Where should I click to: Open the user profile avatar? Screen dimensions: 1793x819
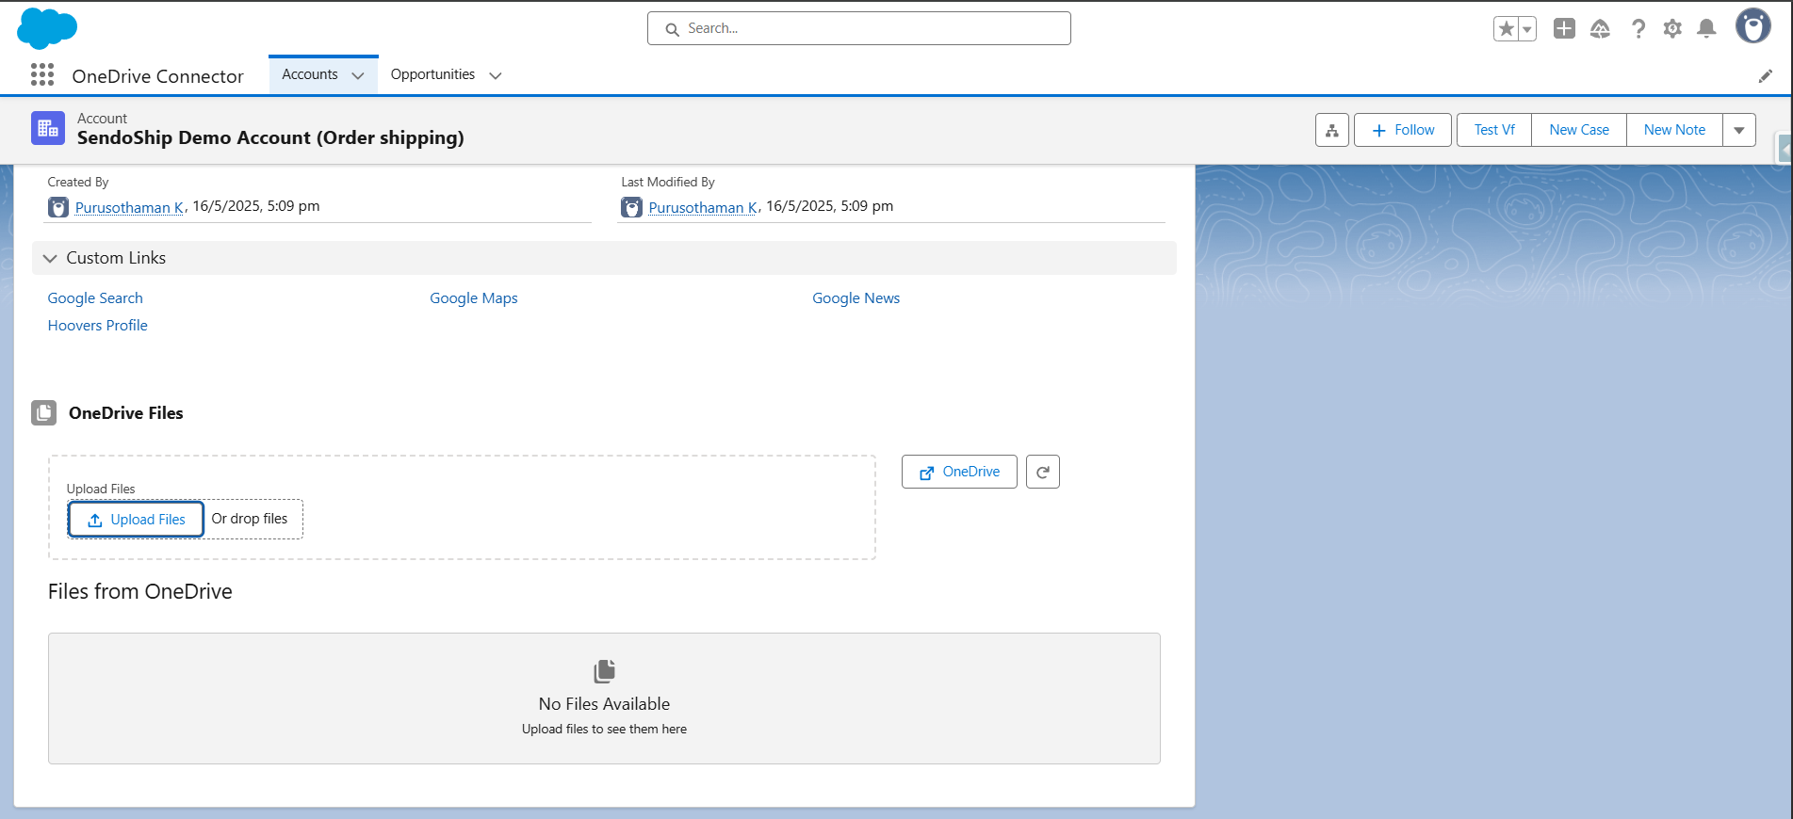(1753, 26)
